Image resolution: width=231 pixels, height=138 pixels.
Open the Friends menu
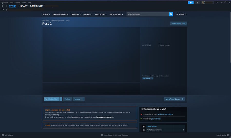(x=17, y=3)
